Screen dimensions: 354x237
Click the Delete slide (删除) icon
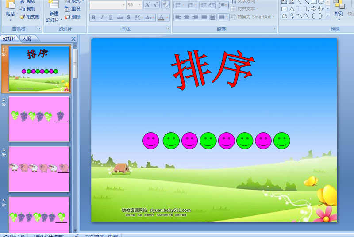pyautogui.click(x=67, y=17)
